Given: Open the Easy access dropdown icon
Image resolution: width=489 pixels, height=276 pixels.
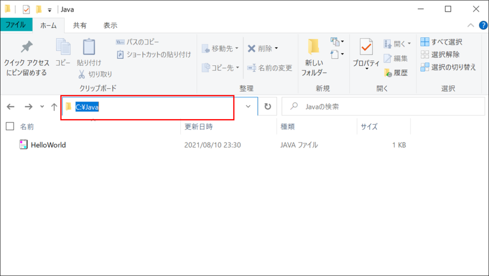Looking at the screenshot, I should pos(337,54).
